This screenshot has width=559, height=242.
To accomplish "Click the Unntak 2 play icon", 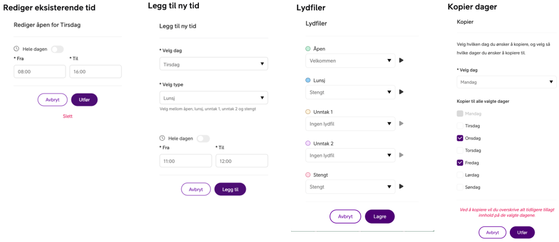I will point(401,155).
